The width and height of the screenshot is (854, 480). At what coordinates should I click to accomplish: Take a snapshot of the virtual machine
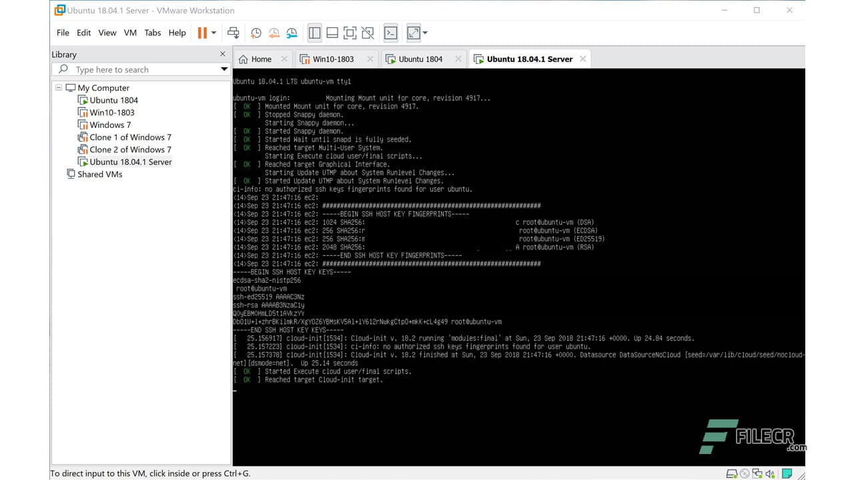256,33
